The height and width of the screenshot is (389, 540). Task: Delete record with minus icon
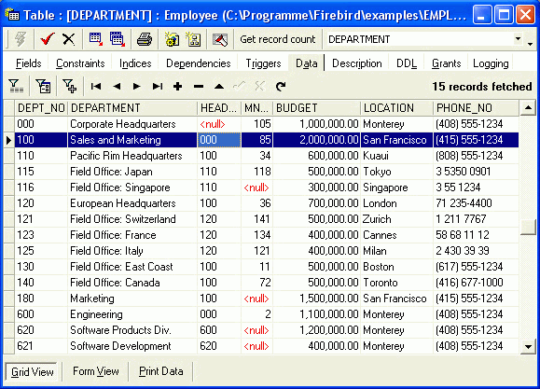point(199,87)
